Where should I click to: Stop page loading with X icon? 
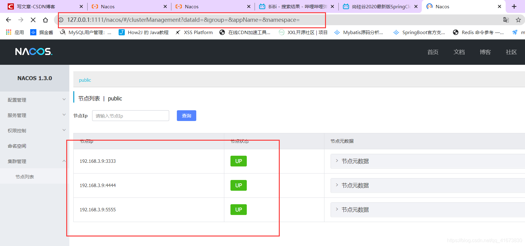point(33,20)
